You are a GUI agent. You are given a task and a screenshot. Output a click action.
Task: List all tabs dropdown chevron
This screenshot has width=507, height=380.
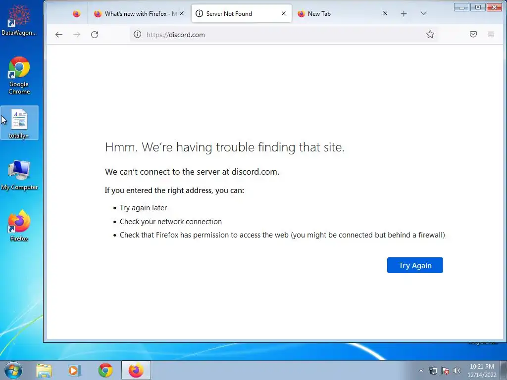pyautogui.click(x=424, y=13)
